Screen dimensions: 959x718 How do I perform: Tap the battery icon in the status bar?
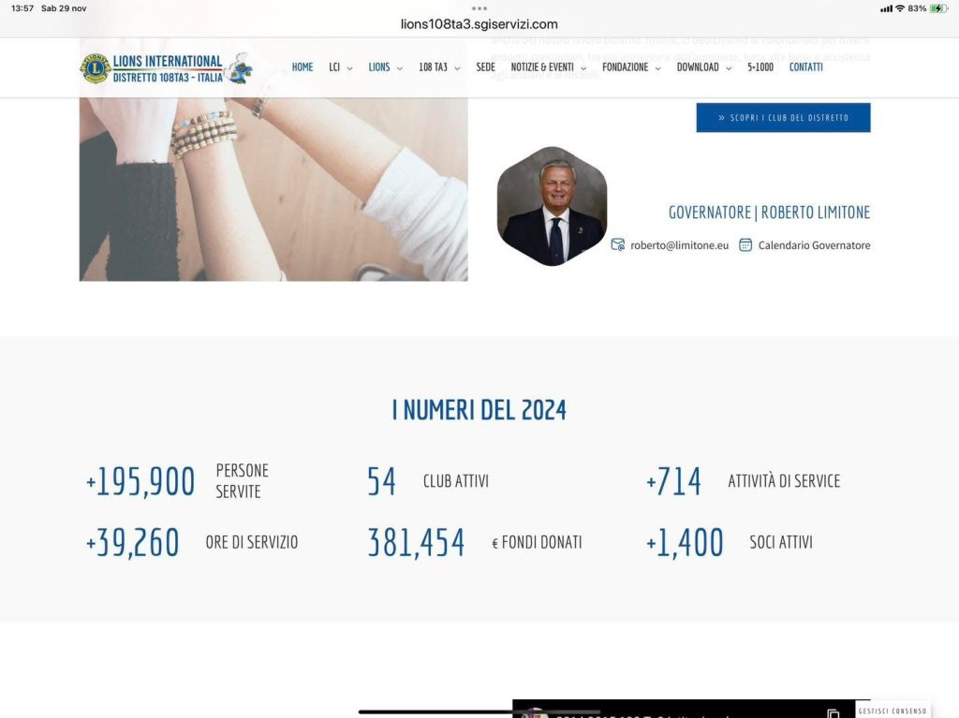point(938,8)
